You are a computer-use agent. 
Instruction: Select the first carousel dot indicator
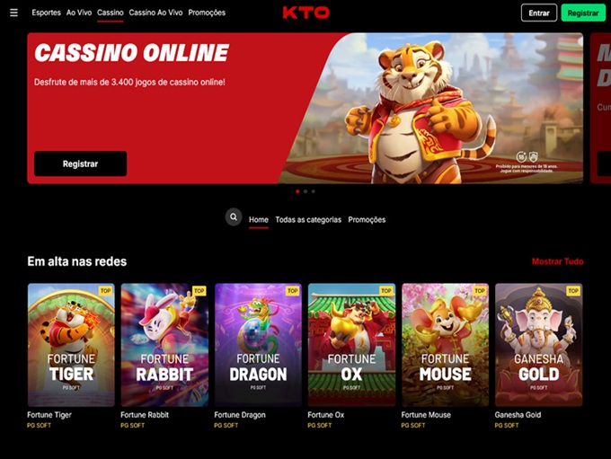pyautogui.click(x=297, y=191)
